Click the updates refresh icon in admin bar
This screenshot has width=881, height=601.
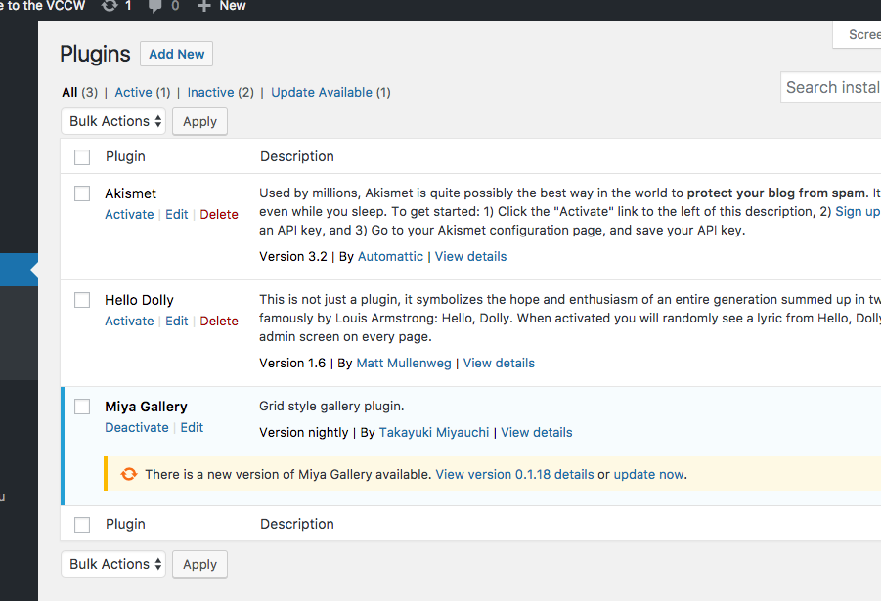click(x=110, y=6)
